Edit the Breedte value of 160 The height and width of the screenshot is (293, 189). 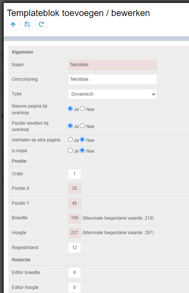click(x=75, y=218)
